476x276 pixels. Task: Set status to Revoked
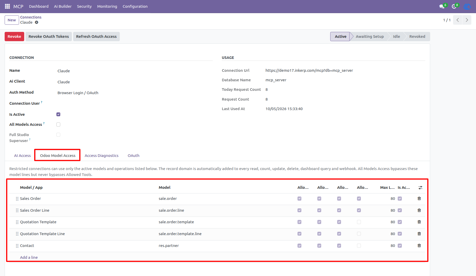[x=417, y=37]
